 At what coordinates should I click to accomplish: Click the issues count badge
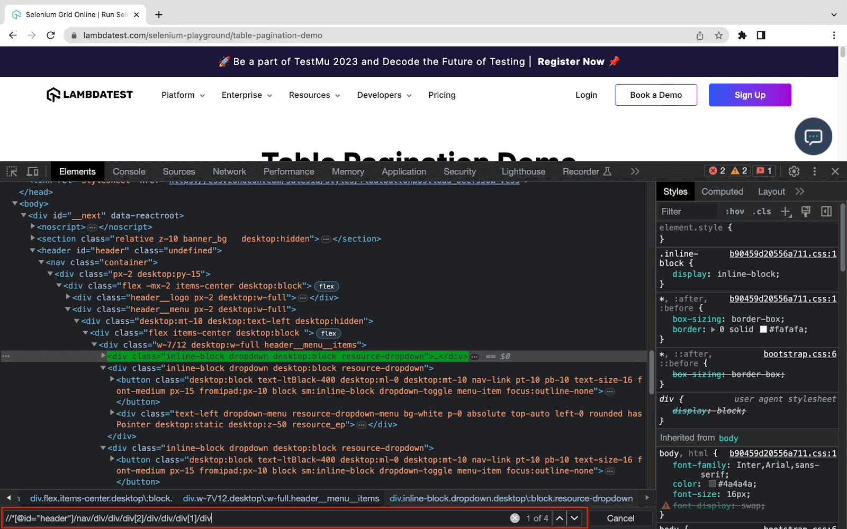[x=764, y=171]
